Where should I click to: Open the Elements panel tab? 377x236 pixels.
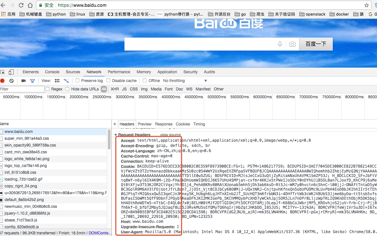pyautogui.click(x=31, y=72)
